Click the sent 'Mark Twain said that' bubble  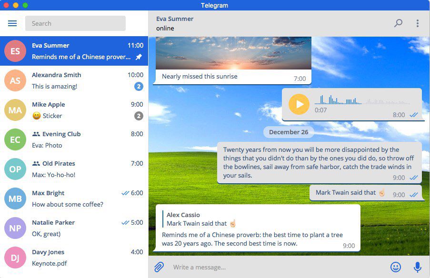tap(366, 193)
